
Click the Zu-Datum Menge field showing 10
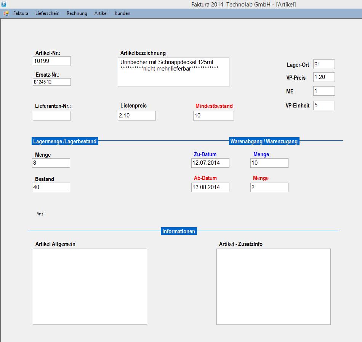(269, 163)
